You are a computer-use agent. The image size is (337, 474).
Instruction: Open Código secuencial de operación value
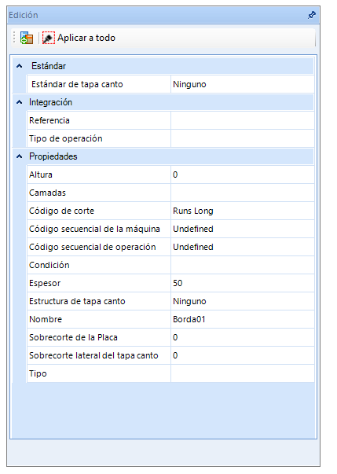point(243,247)
